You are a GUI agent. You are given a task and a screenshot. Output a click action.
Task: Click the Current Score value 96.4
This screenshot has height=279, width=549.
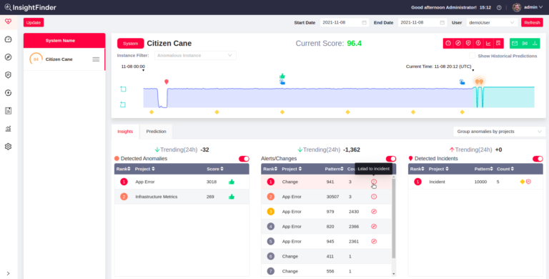pos(354,44)
